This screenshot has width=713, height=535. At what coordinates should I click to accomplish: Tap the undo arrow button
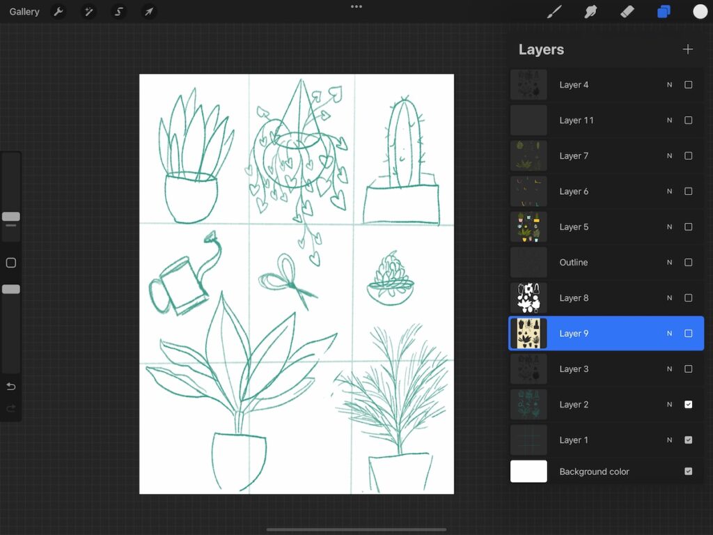[10, 386]
